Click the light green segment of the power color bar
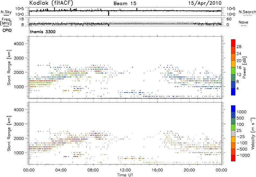This screenshot has height=177, width=256. (233, 71)
